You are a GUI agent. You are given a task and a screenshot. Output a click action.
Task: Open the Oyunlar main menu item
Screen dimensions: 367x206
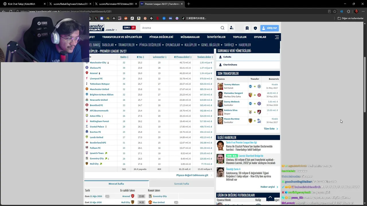(260, 37)
